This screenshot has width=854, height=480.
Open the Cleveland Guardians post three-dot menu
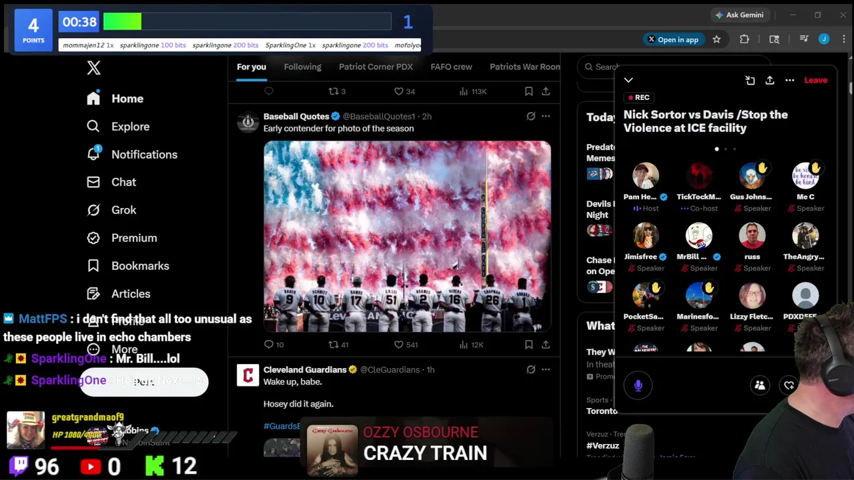coord(546,369)
